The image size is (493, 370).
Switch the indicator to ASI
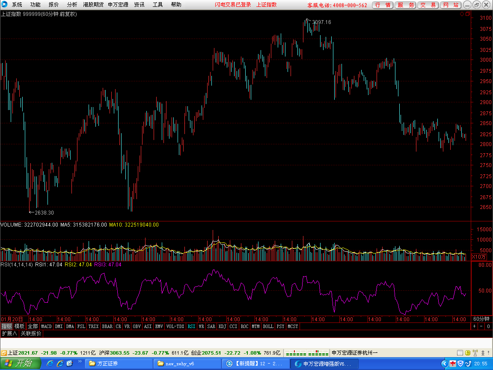tap(148, 326)
